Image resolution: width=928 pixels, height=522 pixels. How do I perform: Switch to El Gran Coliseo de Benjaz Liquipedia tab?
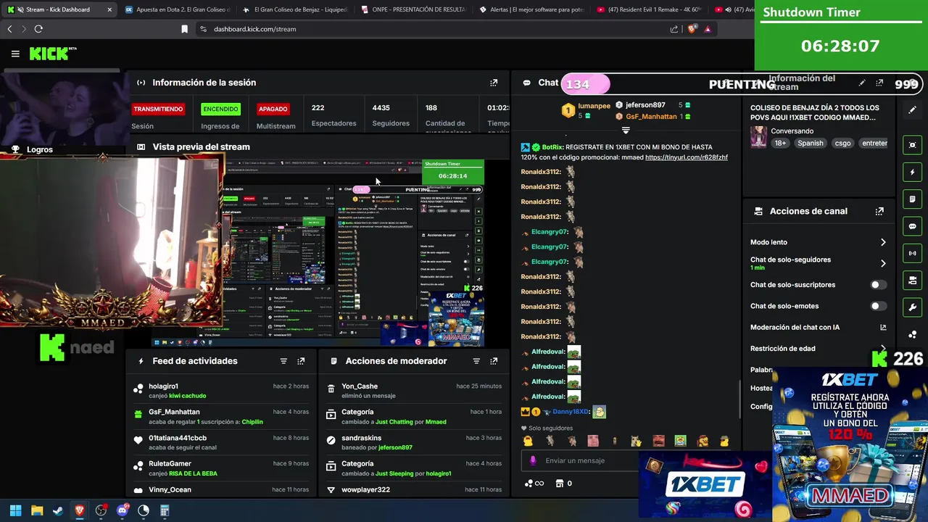(x=295, y=9)
